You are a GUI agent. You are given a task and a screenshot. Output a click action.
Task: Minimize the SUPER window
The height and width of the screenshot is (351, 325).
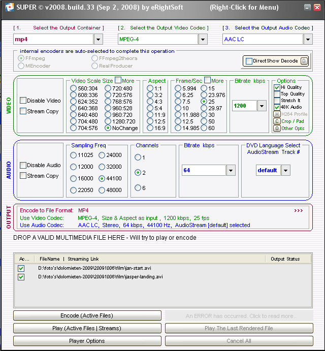[x=307, y=8]
